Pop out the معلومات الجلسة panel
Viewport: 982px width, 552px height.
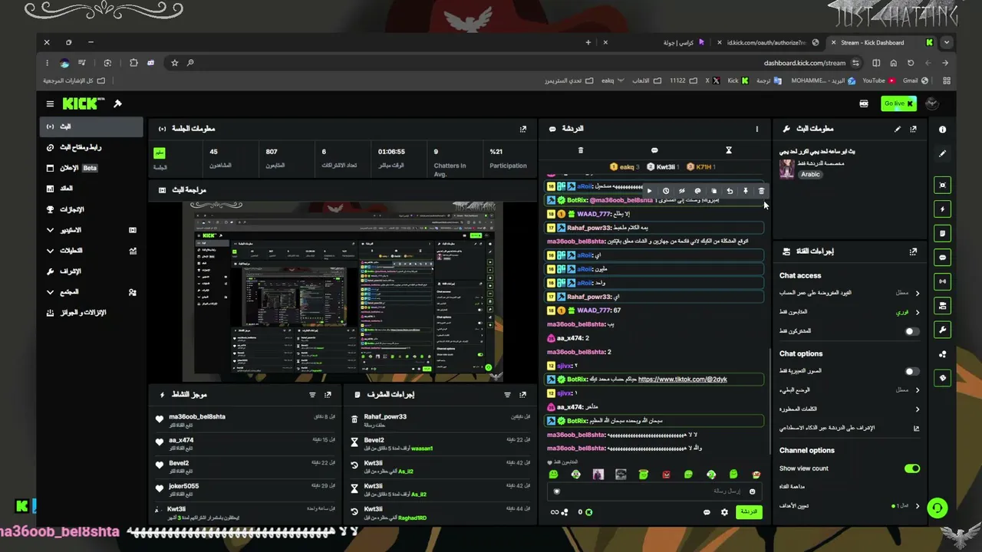523,129
